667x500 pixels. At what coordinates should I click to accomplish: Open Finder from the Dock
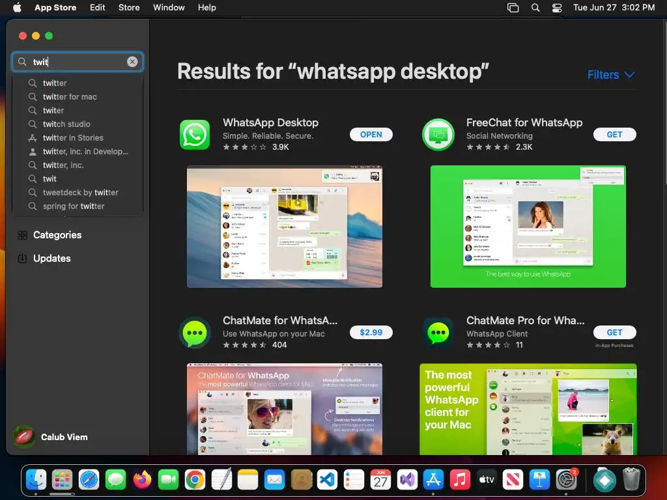pyautogui.click(x=36, y=480)
